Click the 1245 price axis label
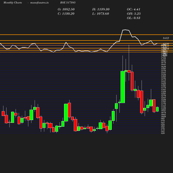The height and width of the screenshot is (173, 173). [163, 98]
